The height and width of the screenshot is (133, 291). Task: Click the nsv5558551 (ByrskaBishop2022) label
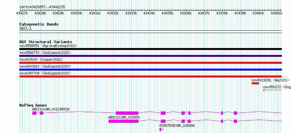[x=48, y=46]
